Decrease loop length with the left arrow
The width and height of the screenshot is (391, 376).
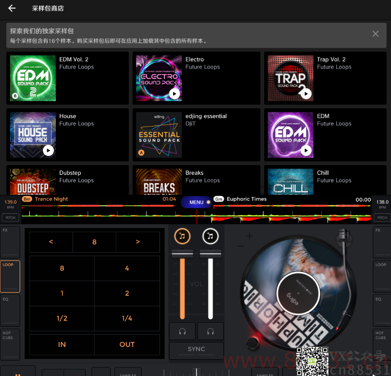point(51,242)
